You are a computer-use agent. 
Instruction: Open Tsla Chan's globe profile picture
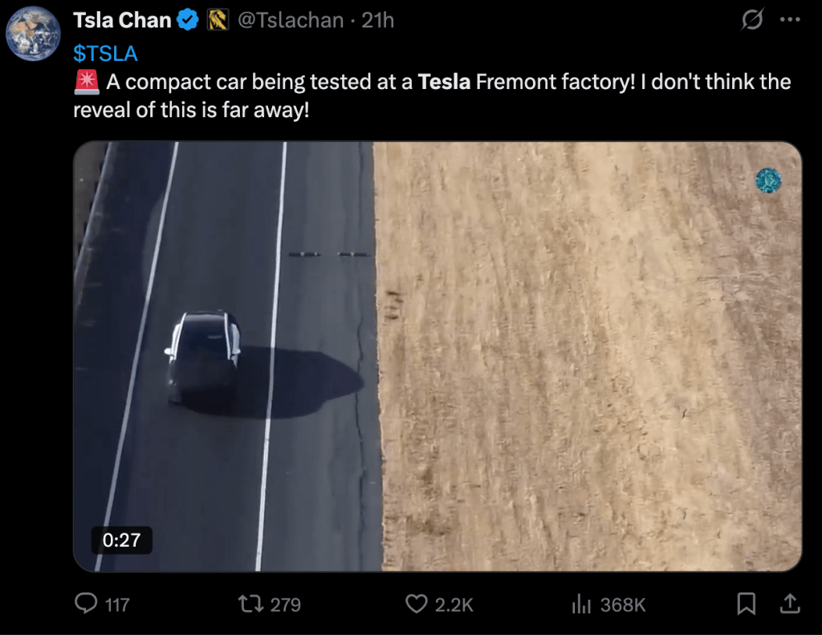pyautogui.click(x=33, y=34)
